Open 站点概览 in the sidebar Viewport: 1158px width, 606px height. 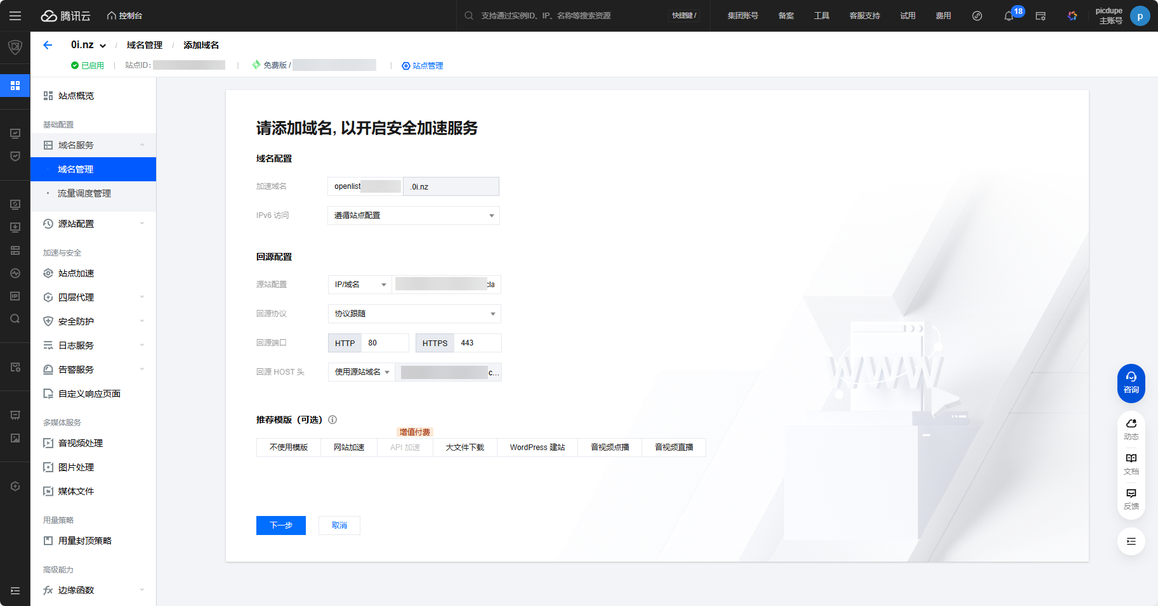pos(93,96)
